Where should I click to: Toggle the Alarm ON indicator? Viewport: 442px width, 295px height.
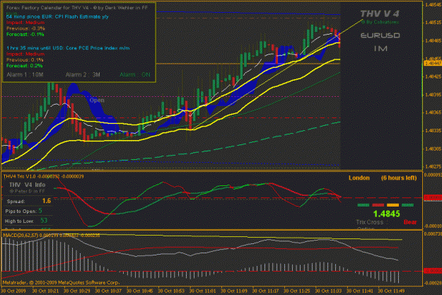pyautogui.click(x=135, y=75)
